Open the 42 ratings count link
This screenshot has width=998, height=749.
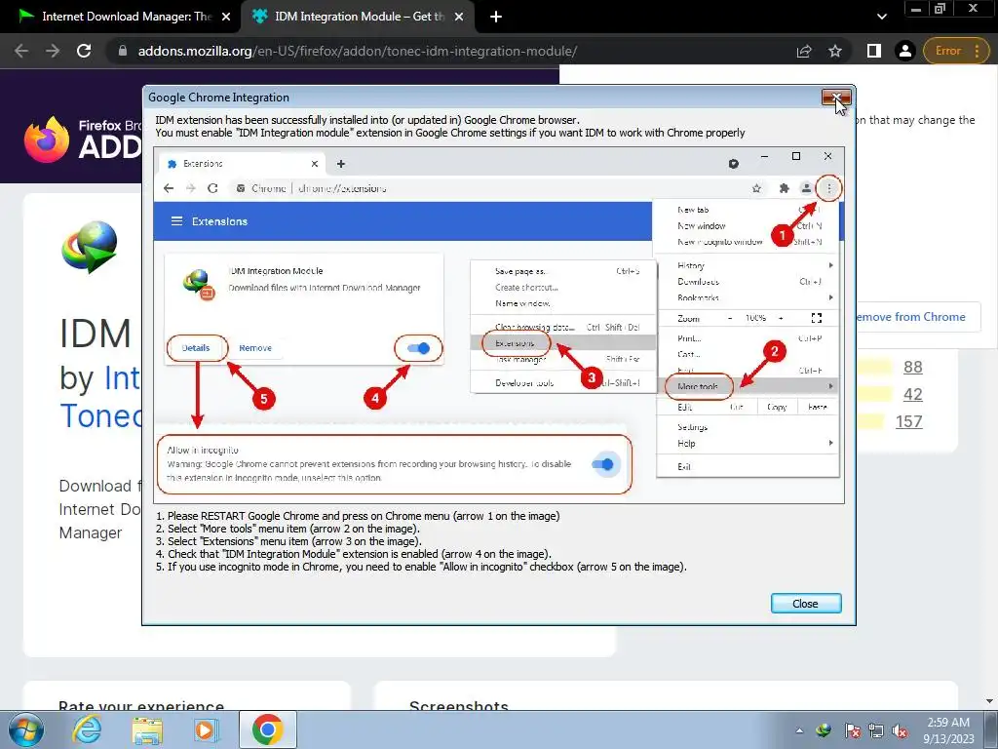click(x=912, y=394)
